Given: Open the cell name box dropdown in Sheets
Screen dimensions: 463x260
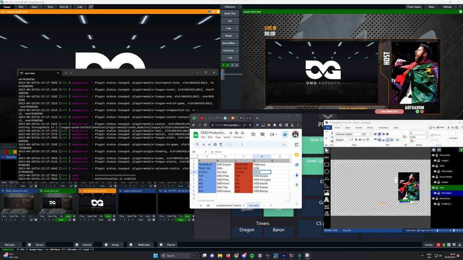Looking at the screenshot, I should point(205,152).
